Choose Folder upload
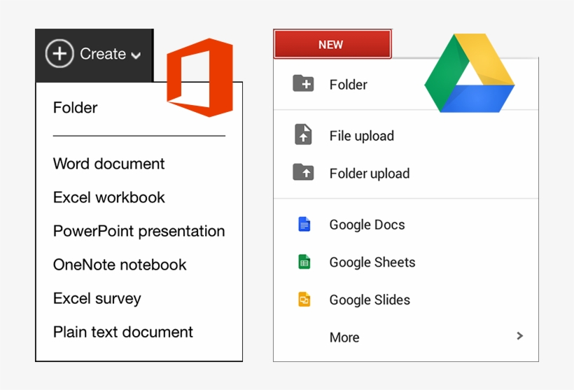The width and height of the screenshot is (574, 390). [370, 174]
